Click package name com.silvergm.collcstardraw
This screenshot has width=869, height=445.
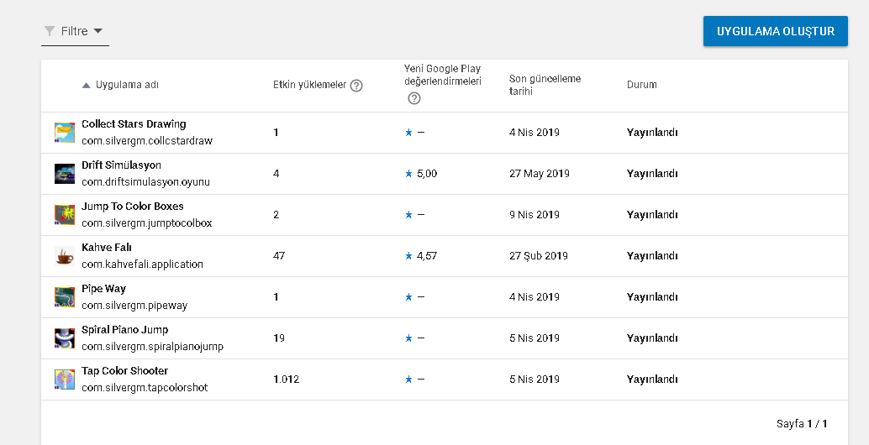(x=147, y=140)
